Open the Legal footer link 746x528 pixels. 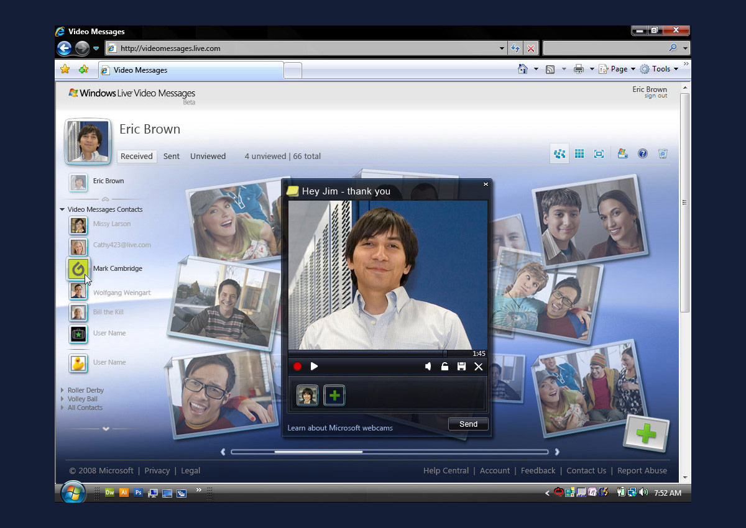(x=190, y=471)
